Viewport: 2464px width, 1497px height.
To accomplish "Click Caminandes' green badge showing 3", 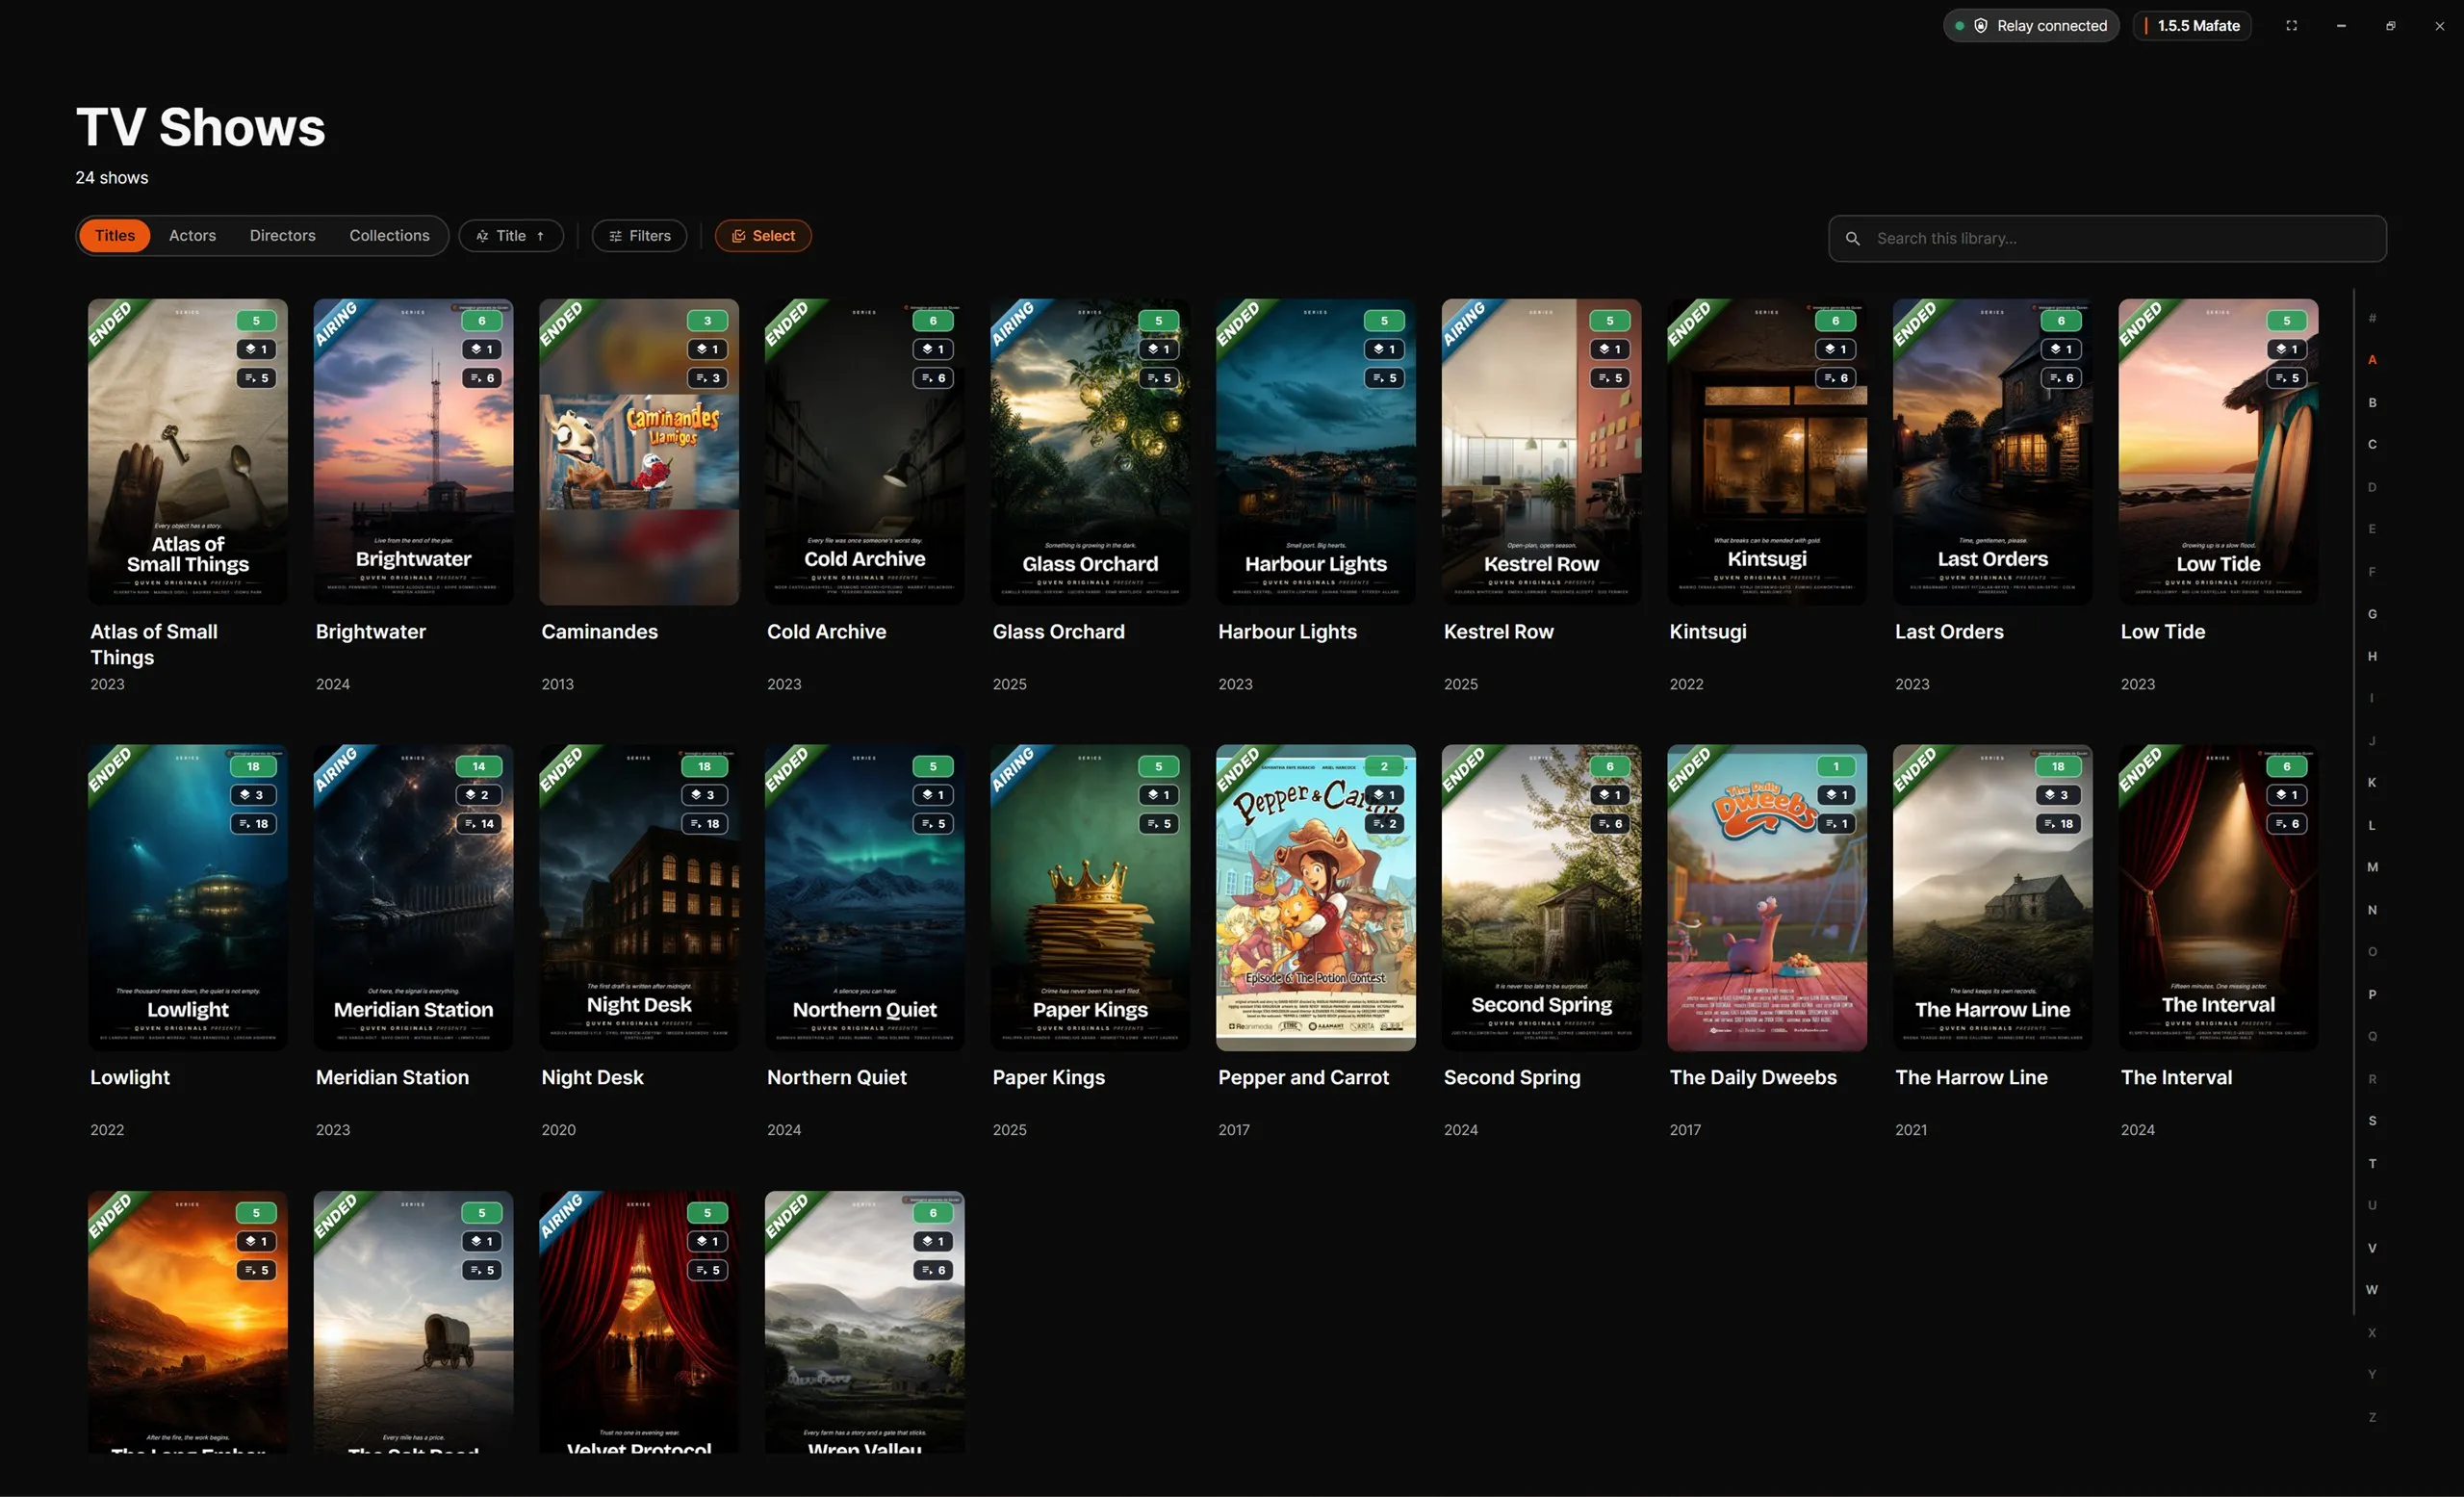I will pyautogui.click(x=708, y=321).
